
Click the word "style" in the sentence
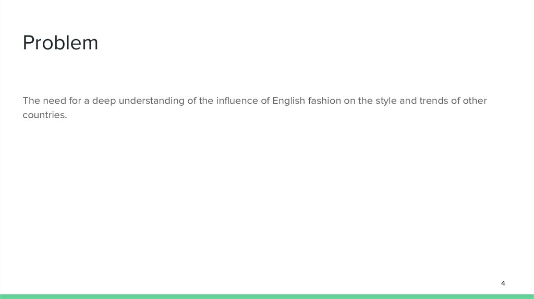coord(386,101)
